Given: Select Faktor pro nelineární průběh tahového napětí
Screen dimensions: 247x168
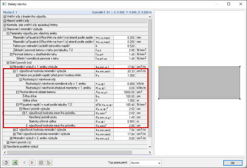Looking at the screenshot, I should [x=75, y=46].
